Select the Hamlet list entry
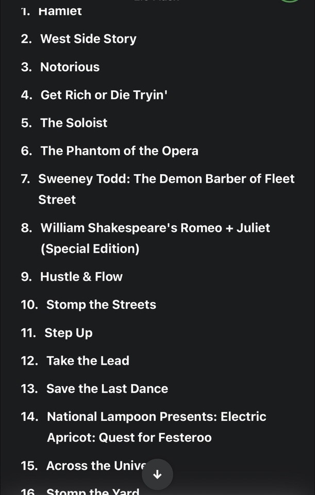The width and height of the screenshot is (315, 495). pyautogui.click(x=60, y=11)
